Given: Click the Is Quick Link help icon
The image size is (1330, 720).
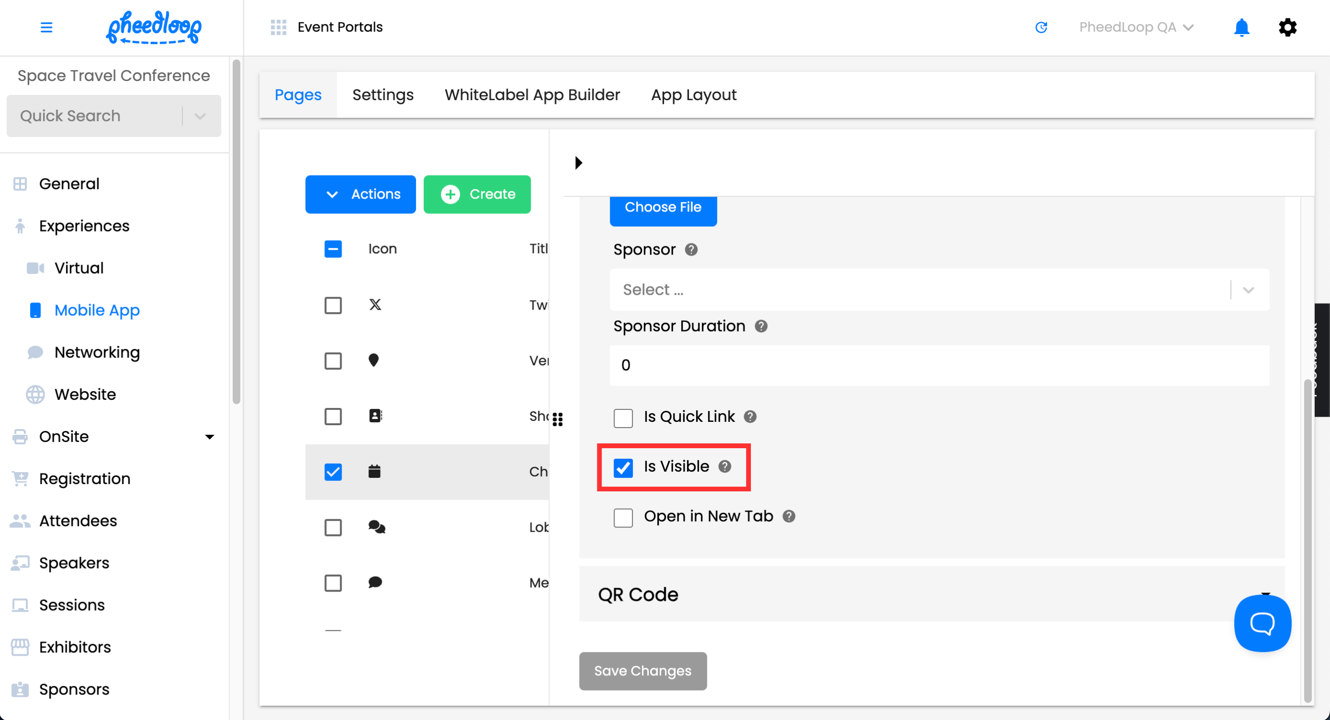Looking at the screenshot, I should (x=750, y=417).
